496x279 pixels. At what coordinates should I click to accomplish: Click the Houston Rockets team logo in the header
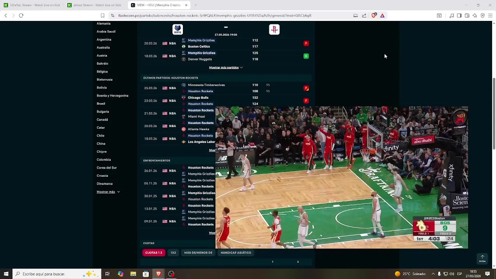click(x=274, y=29)
